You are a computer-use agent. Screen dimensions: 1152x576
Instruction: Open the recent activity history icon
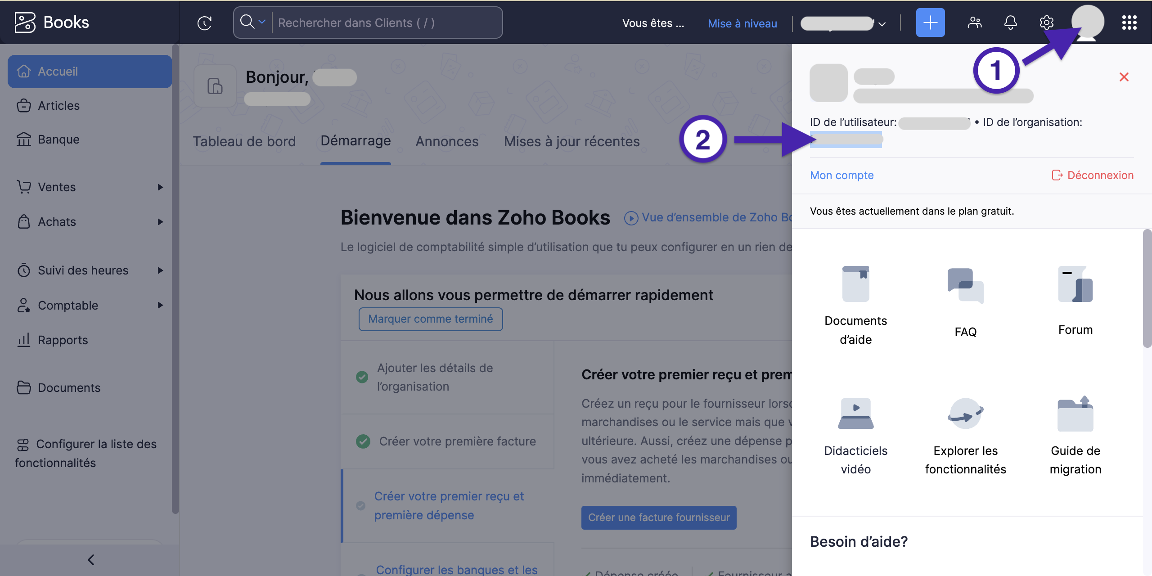[205, 23]
